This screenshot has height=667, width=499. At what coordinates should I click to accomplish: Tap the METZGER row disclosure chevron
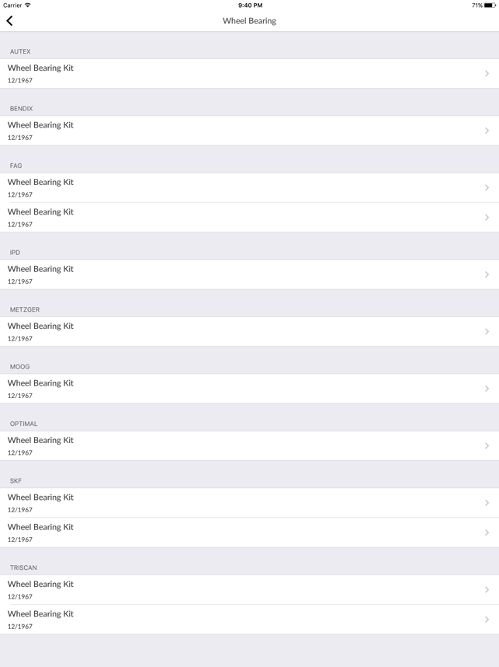[487, 331]
